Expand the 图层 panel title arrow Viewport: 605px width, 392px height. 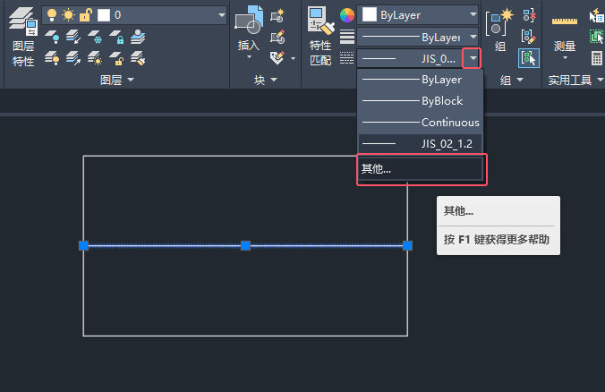point(131,80)
